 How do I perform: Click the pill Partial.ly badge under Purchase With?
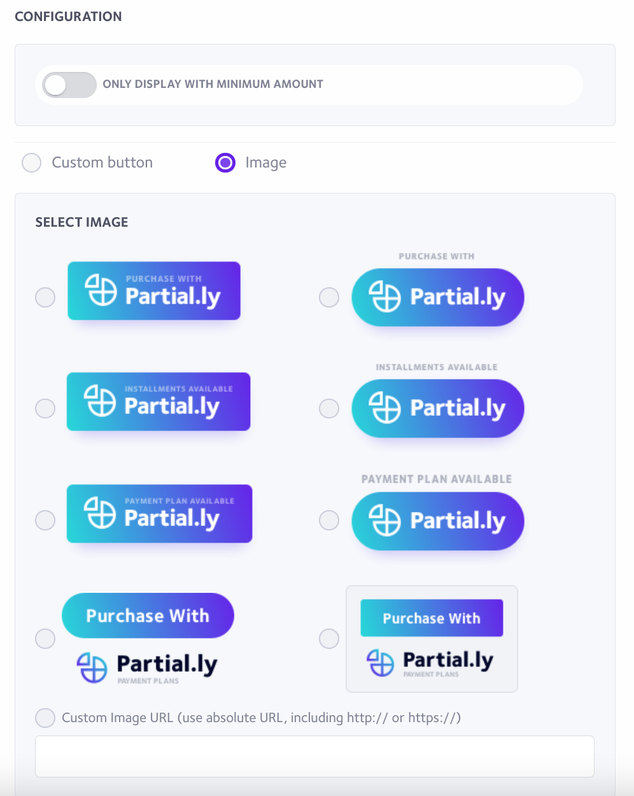pyautogui.click(x=438, y=297)
